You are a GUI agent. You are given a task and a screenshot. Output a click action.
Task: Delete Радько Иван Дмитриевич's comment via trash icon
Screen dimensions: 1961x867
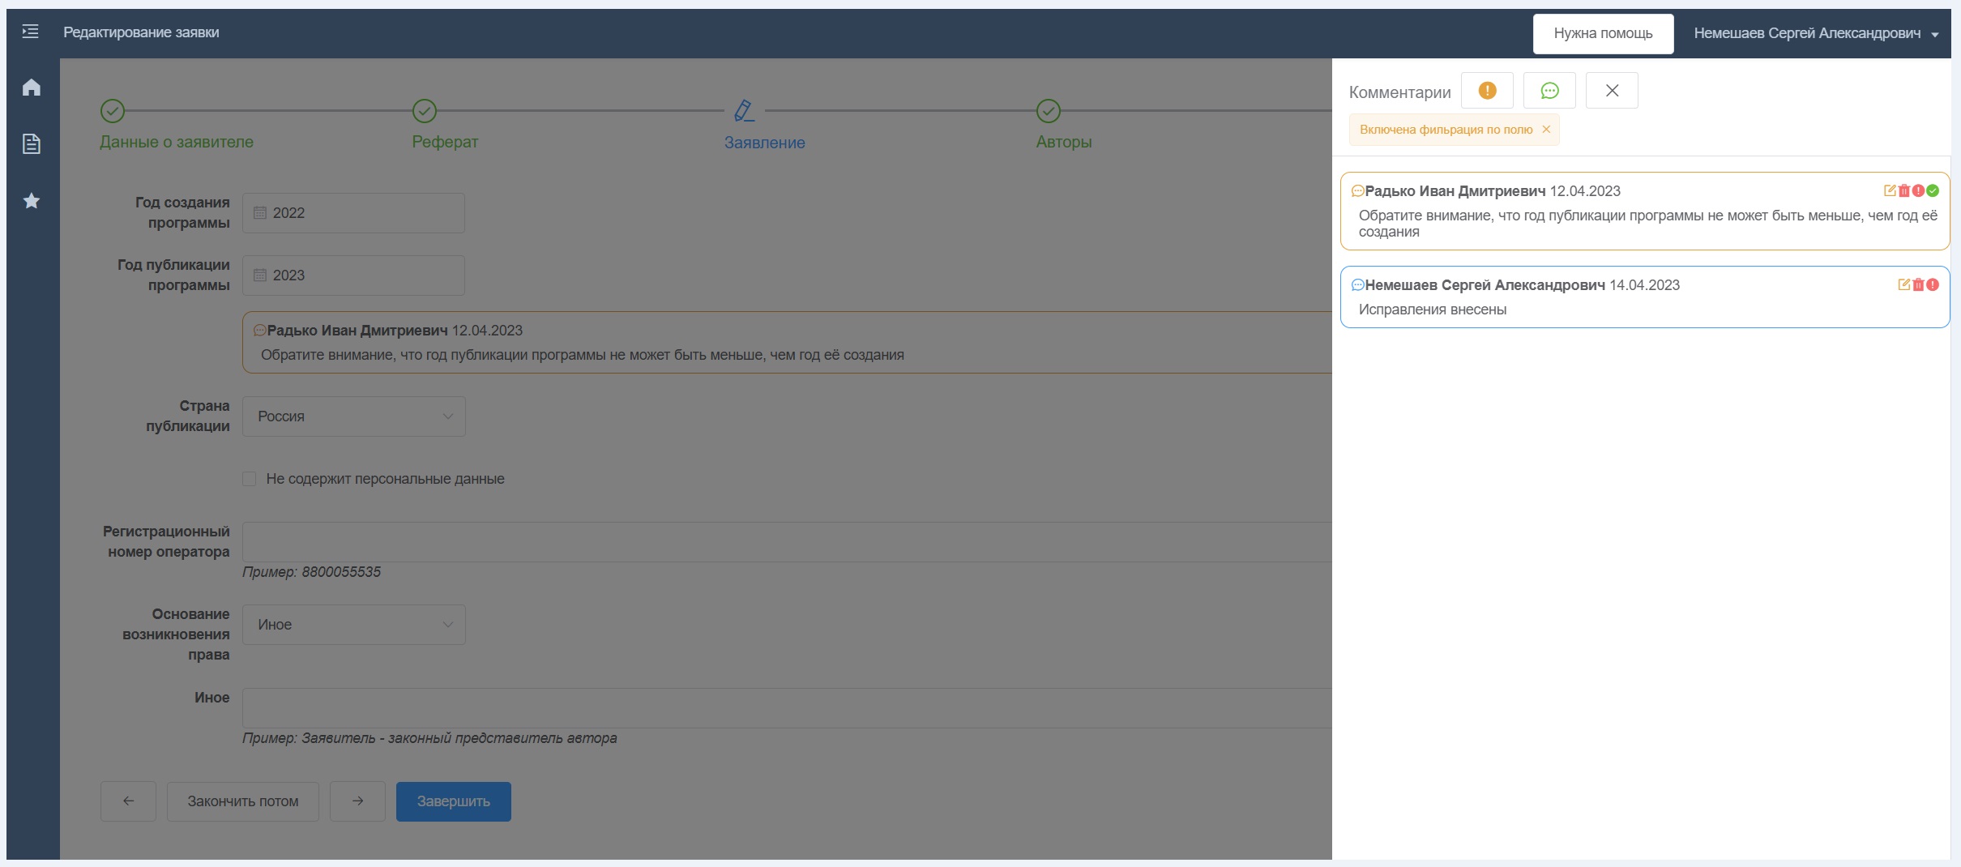[1904, 191]
